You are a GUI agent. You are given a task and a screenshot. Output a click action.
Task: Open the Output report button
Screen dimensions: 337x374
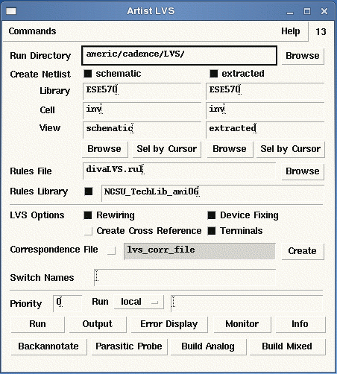(98, 324)
